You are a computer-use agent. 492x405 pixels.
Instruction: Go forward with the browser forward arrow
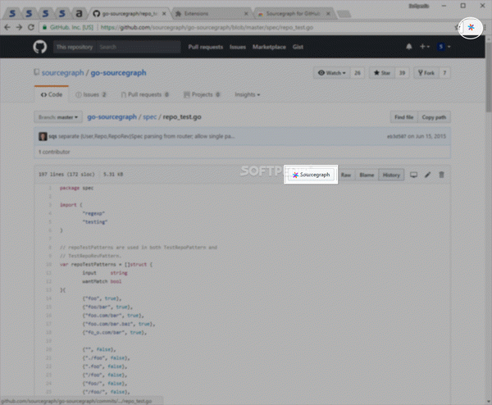(x=19, y=27)
